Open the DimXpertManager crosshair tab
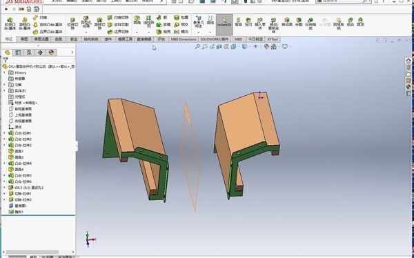414x258 pixels. 40,52
